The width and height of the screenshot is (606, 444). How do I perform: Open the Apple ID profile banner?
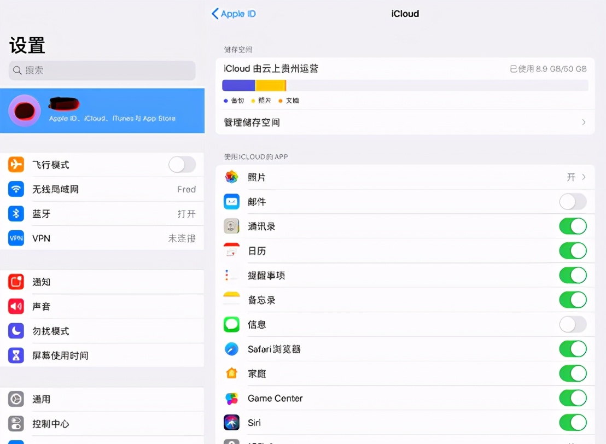click(x=102, y=110)
